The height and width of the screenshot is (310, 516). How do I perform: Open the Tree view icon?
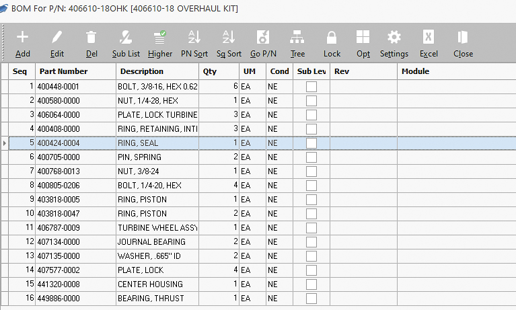pos(297,38)
